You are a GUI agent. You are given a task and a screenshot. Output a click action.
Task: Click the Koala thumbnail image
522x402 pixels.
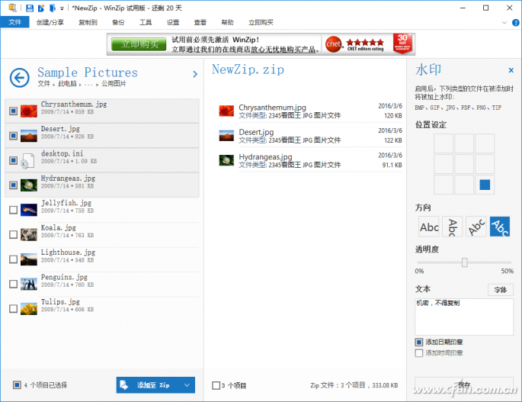point(29,235)
